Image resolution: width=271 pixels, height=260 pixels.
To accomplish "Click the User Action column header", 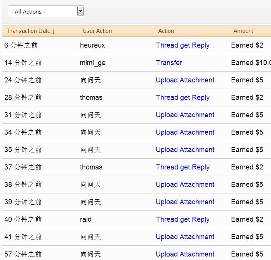I will point(97,31).
